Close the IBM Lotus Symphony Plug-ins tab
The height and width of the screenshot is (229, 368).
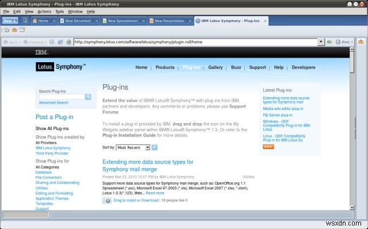point(265,21)
